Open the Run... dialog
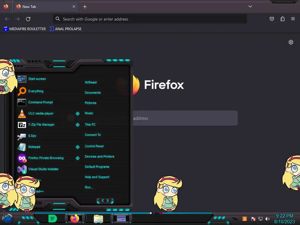This screenshot has width=300, height=225. (x=89, y=187)
